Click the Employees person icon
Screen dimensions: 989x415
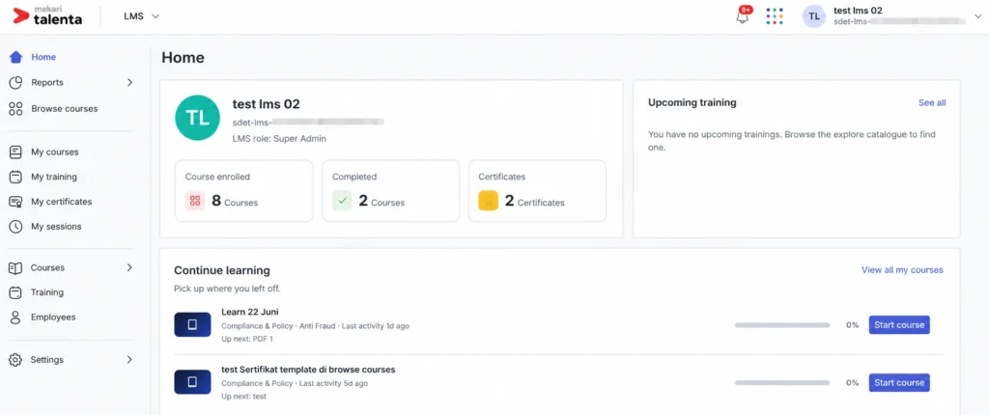15,318
